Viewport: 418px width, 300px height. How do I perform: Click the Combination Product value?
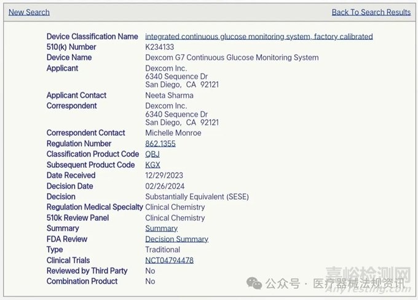(x=150, y=282)
